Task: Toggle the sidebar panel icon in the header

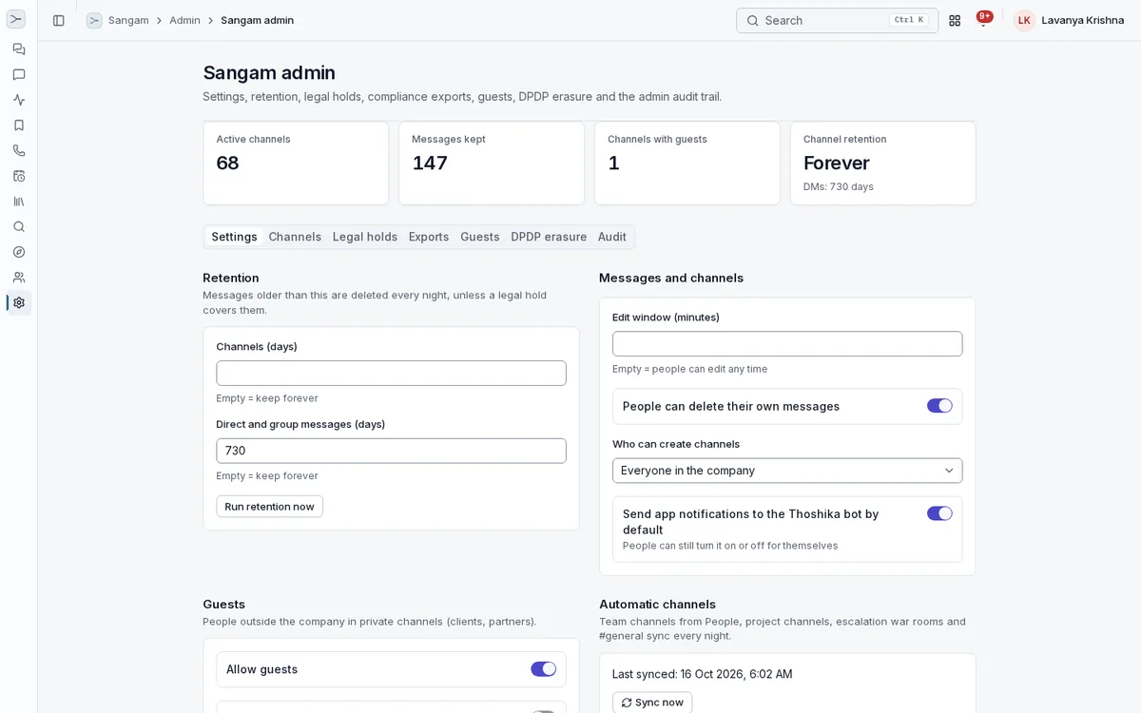Action: (x=59, y=20)
